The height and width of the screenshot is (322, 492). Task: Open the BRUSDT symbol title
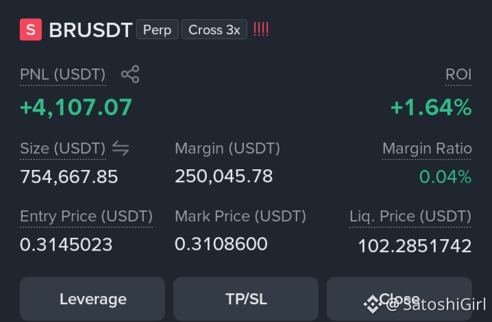point(90,30)
